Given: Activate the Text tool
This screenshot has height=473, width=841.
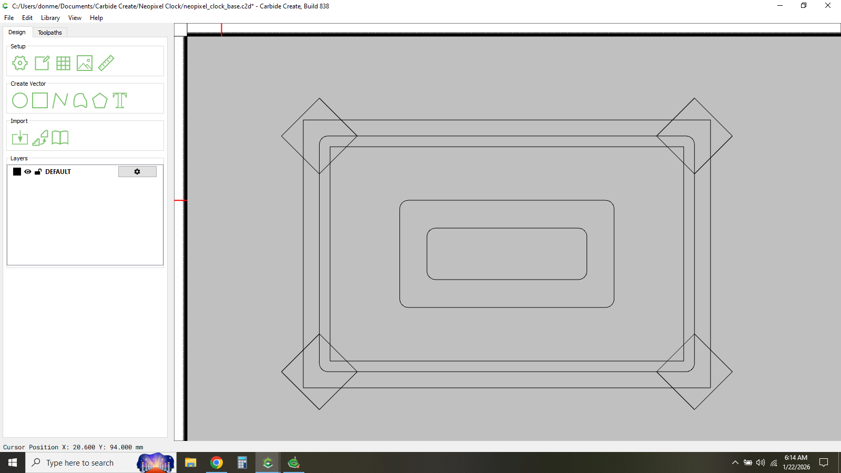Looking at the screenshot, I should click(x=120, y=100).
